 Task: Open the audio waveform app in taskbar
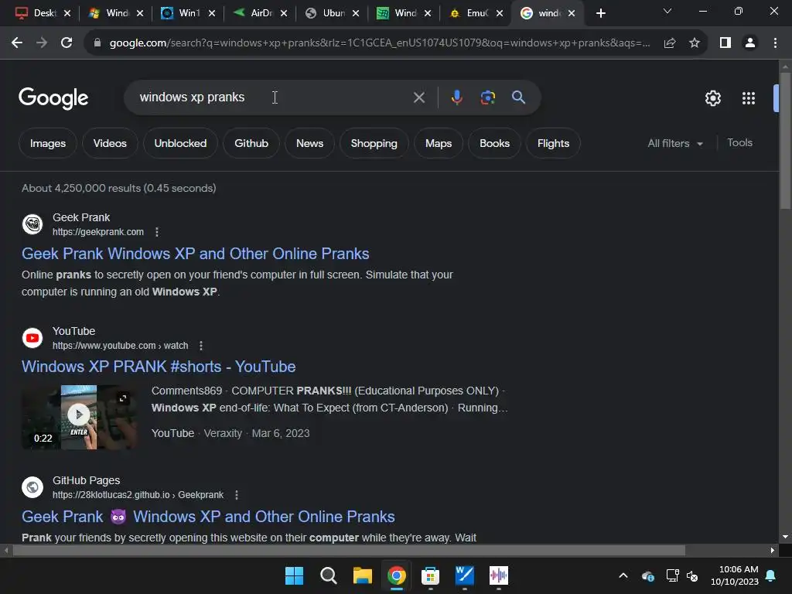[499, 575]
